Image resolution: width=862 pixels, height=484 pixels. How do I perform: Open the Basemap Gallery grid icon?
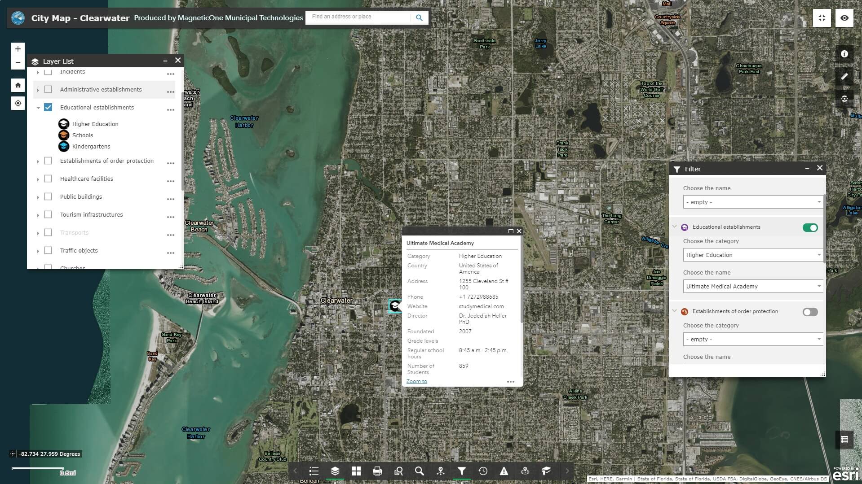tap(356, 471)
